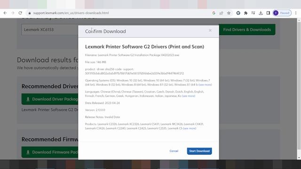Click Download Firmware Package button
301x169 pixels.
pos(50,152)
